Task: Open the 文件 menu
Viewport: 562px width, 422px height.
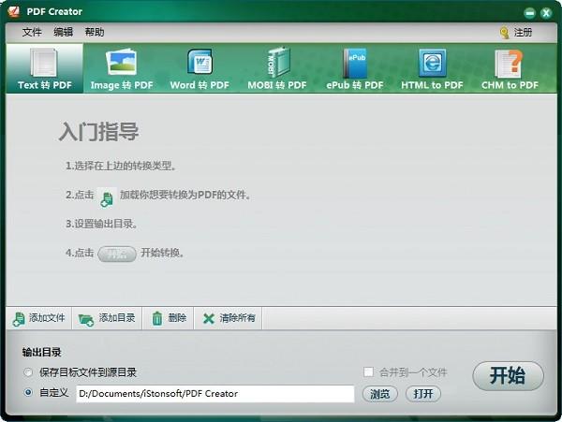Action: [x=32, y=32]
